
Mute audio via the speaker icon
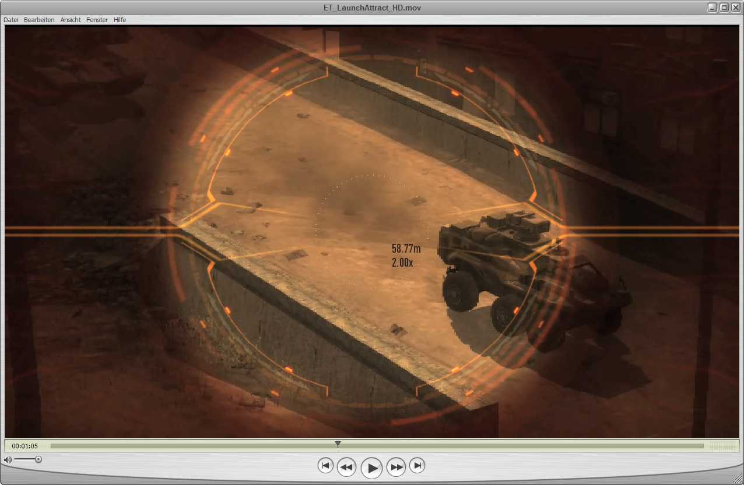pyautogui.click(x=8, y=460)
